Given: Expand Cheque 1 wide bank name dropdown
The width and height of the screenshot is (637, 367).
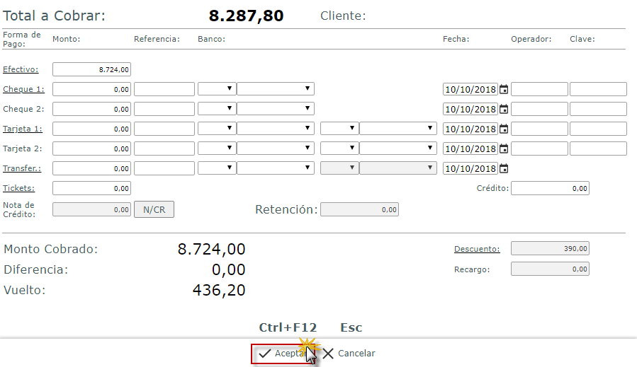Looking at the screenshot, I should pyautogui.click(x=276, y=89).
